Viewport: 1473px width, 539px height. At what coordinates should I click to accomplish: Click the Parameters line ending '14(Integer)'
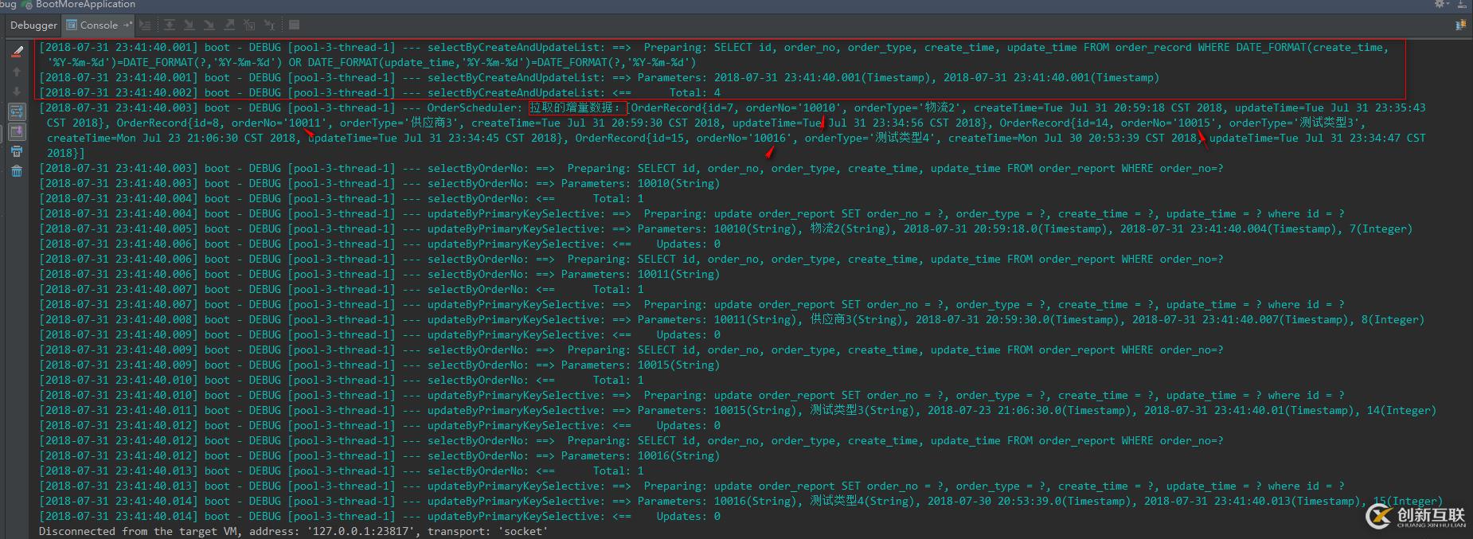[x=737, y=410]
